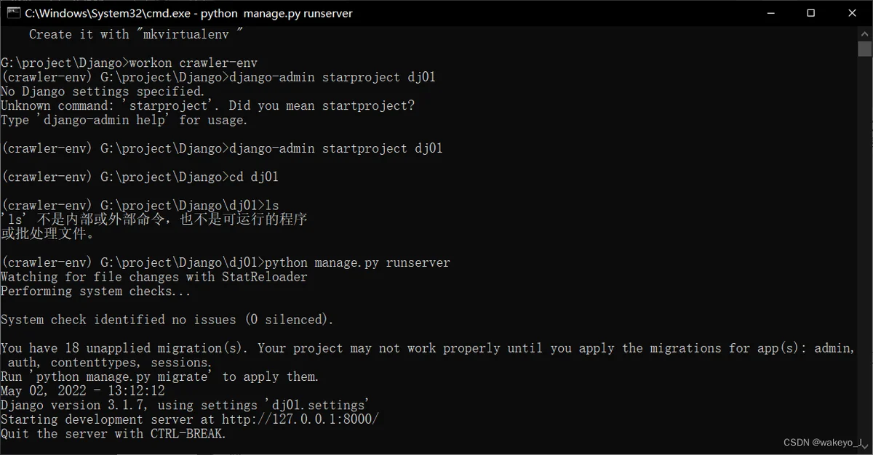Click the 'python manage.py runserver' command text
This screenshot has width=873, height=455.
click(358, 262)
